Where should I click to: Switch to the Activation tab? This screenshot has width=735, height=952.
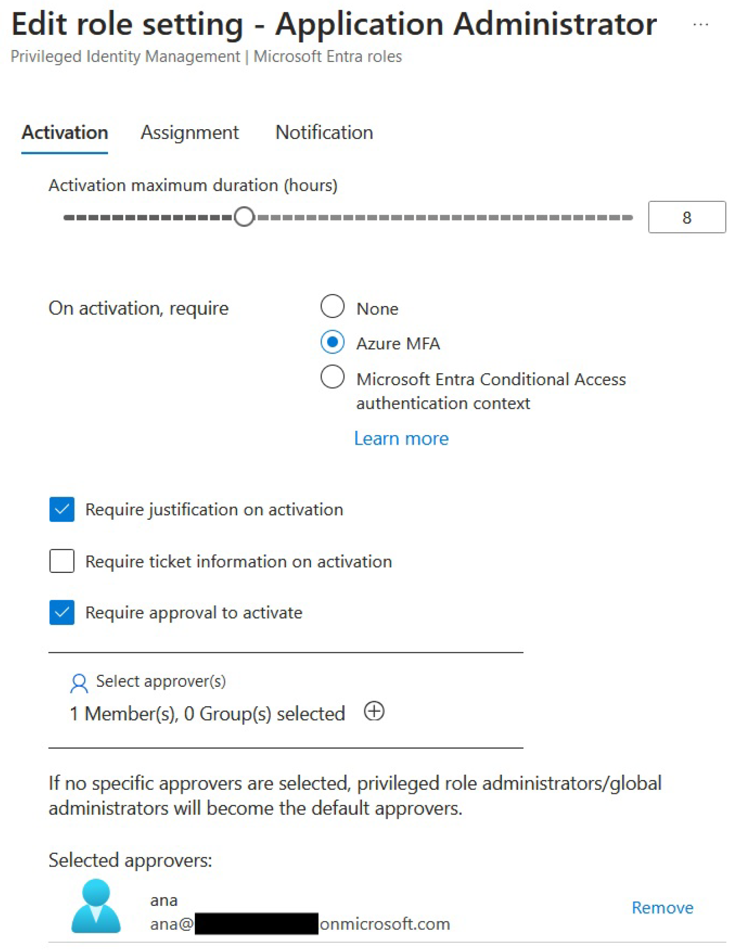click(65, 133)
